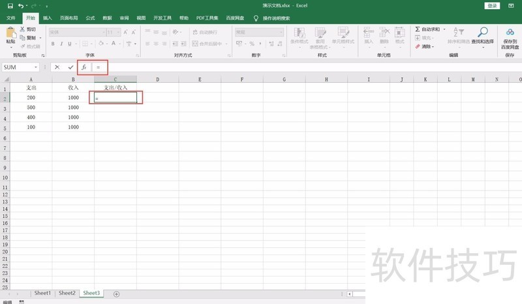Click the Format cells (格式) icon

399,33
